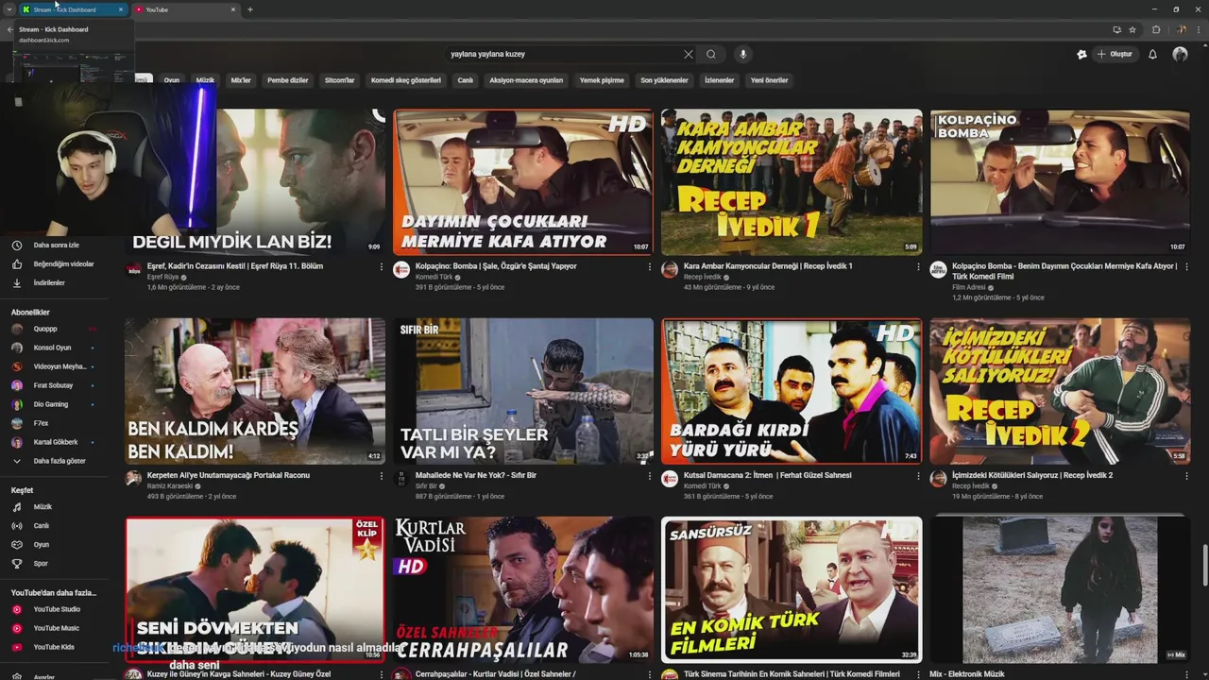Open options for Kolpaçino: Bomba Şale video

pos(650,267)
